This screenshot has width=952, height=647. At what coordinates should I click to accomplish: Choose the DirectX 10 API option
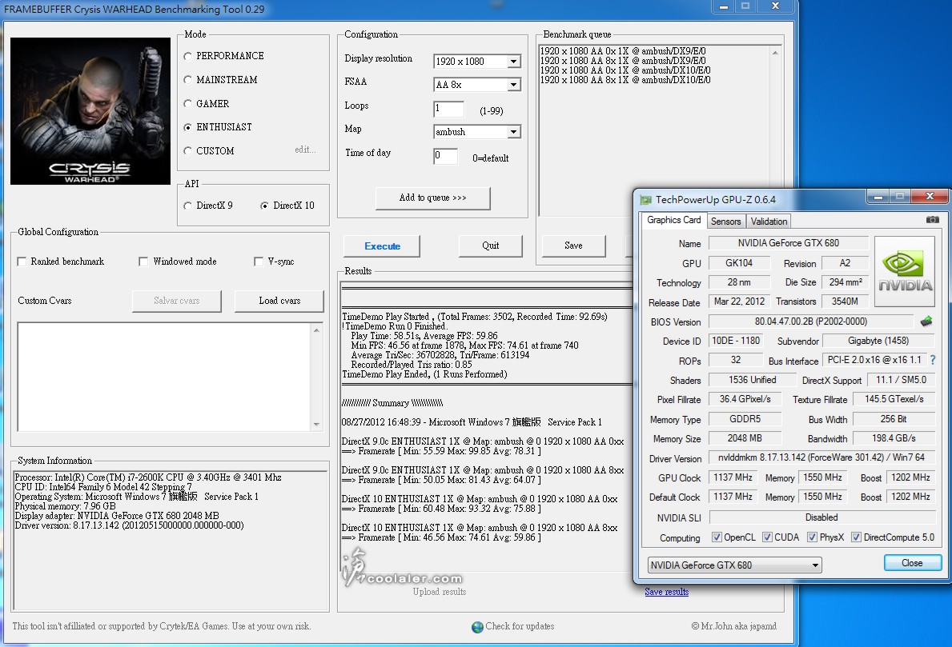(264, 206)
